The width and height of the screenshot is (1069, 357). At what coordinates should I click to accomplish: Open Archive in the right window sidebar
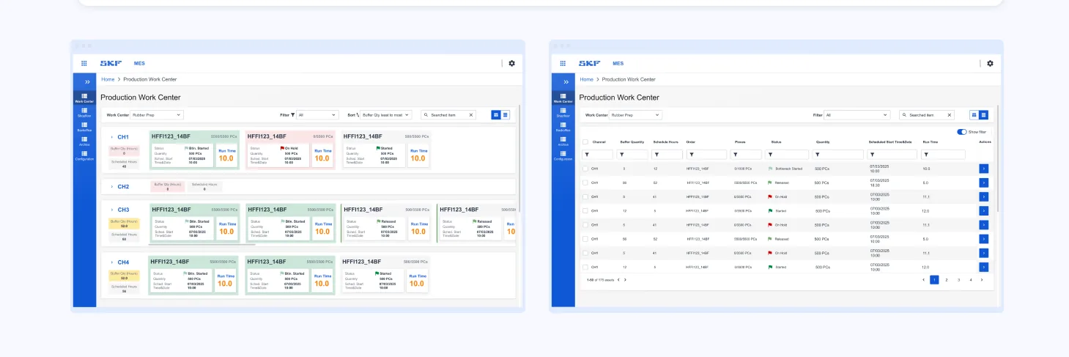(x=563, y=140)
